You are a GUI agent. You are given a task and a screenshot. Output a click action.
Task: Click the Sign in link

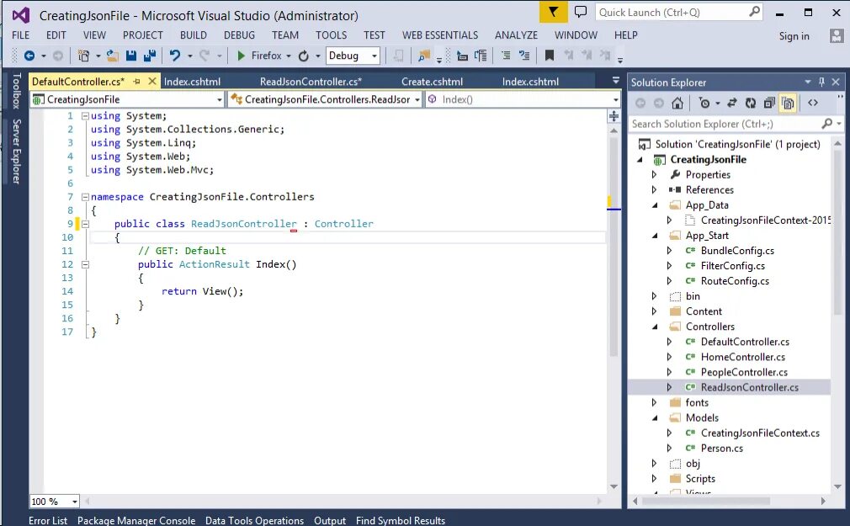794,36
